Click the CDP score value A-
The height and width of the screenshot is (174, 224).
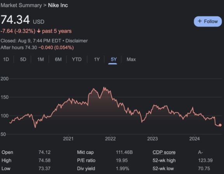pos(200,152)
